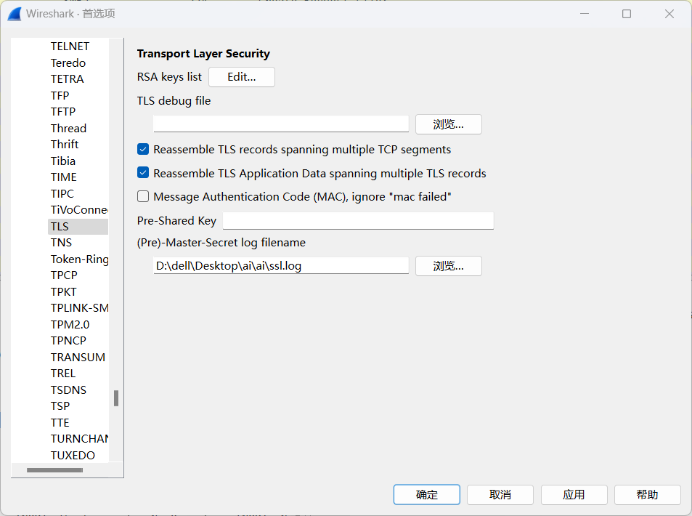
Task: Click the Master-Secret log filename field
Action: (281, 266)
